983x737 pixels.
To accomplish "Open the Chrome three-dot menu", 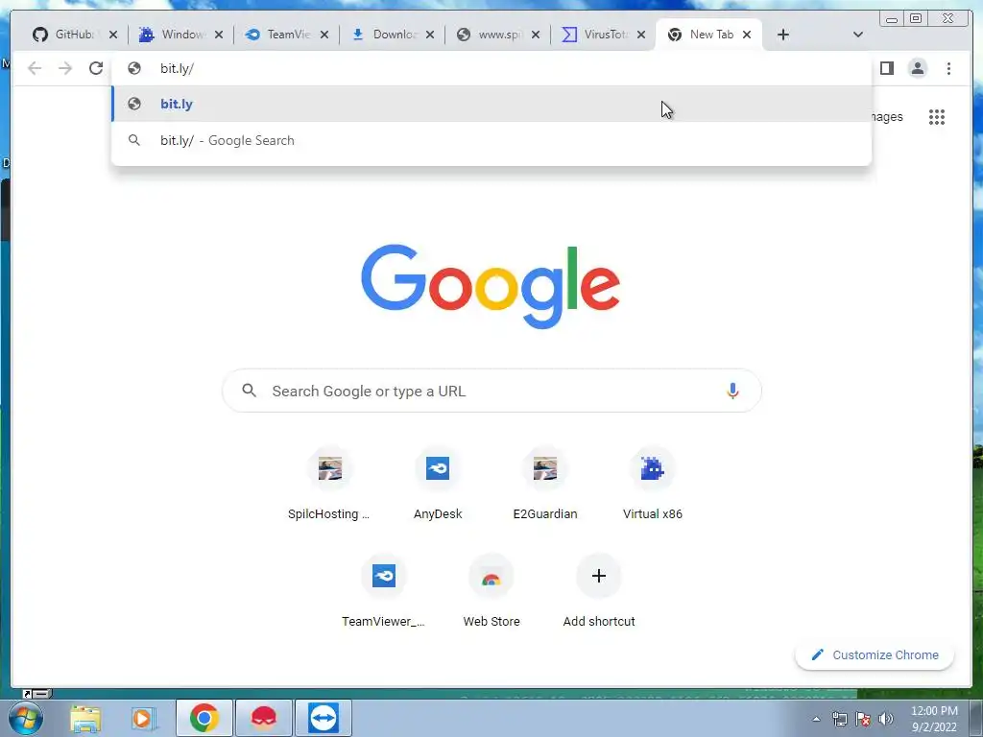I will (x=948, y=68).
